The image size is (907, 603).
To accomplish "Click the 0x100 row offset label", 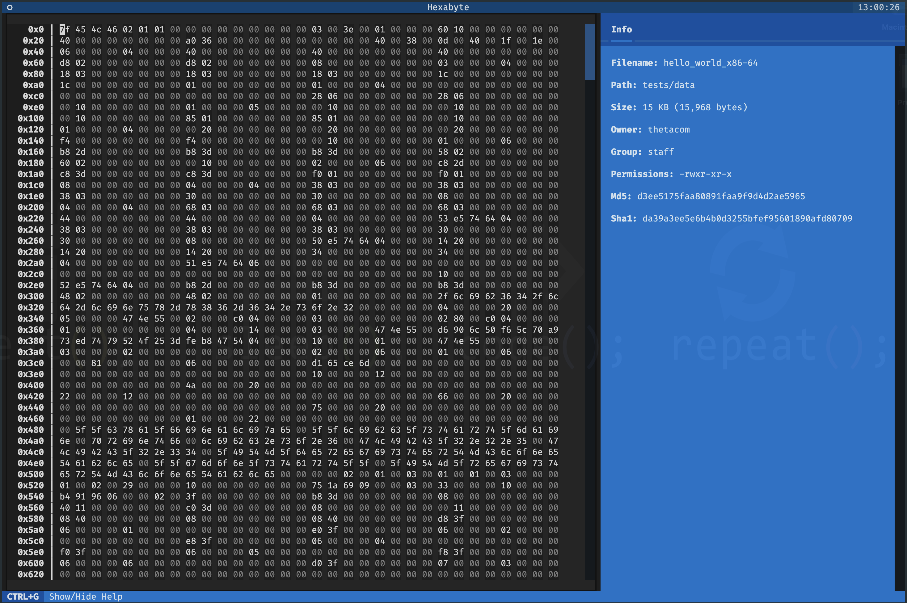I will click(x=31, y=118).
